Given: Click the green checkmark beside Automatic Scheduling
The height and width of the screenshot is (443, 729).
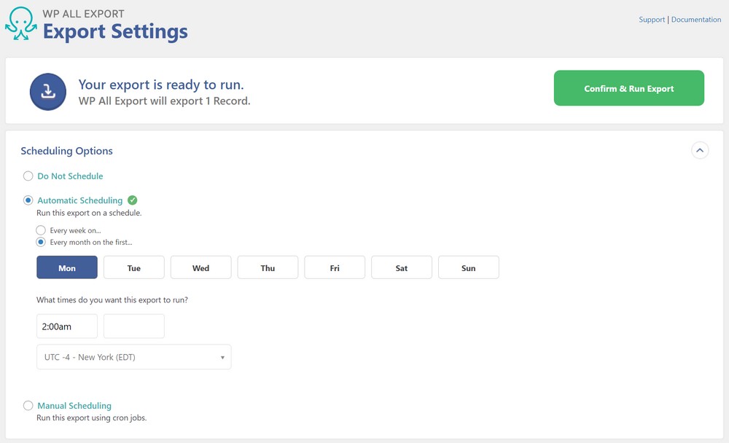Looking at the screenshot, I should click(133, 200).
